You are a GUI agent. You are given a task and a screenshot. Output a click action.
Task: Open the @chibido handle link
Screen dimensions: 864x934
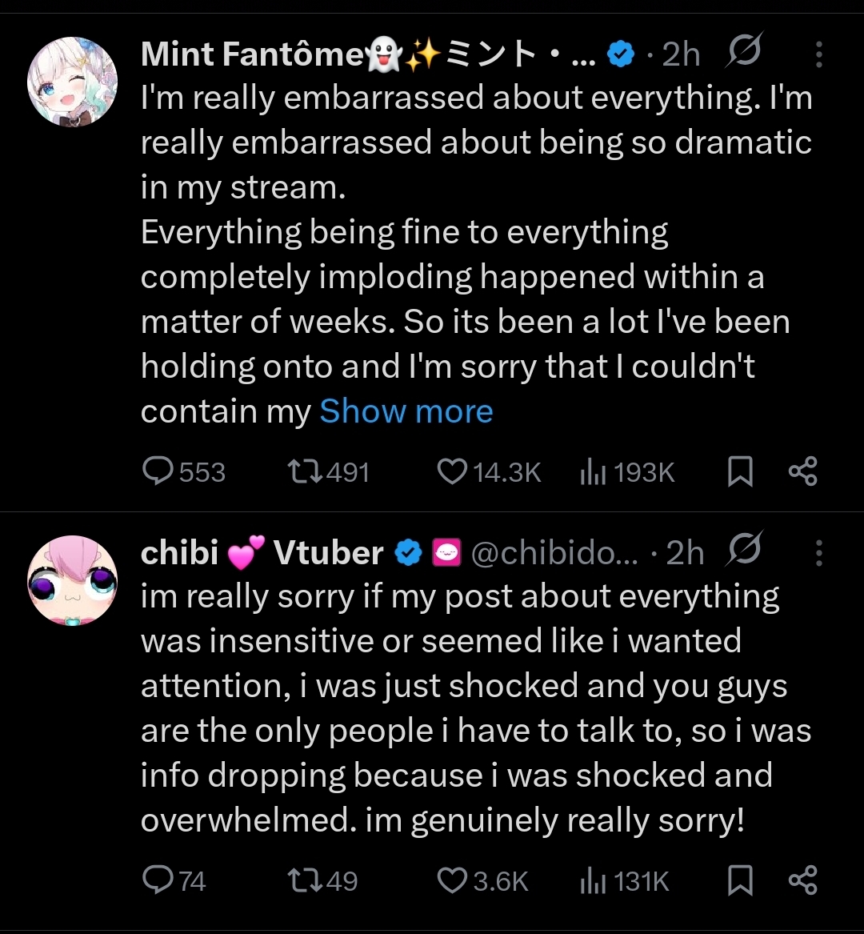coord(554,553)
